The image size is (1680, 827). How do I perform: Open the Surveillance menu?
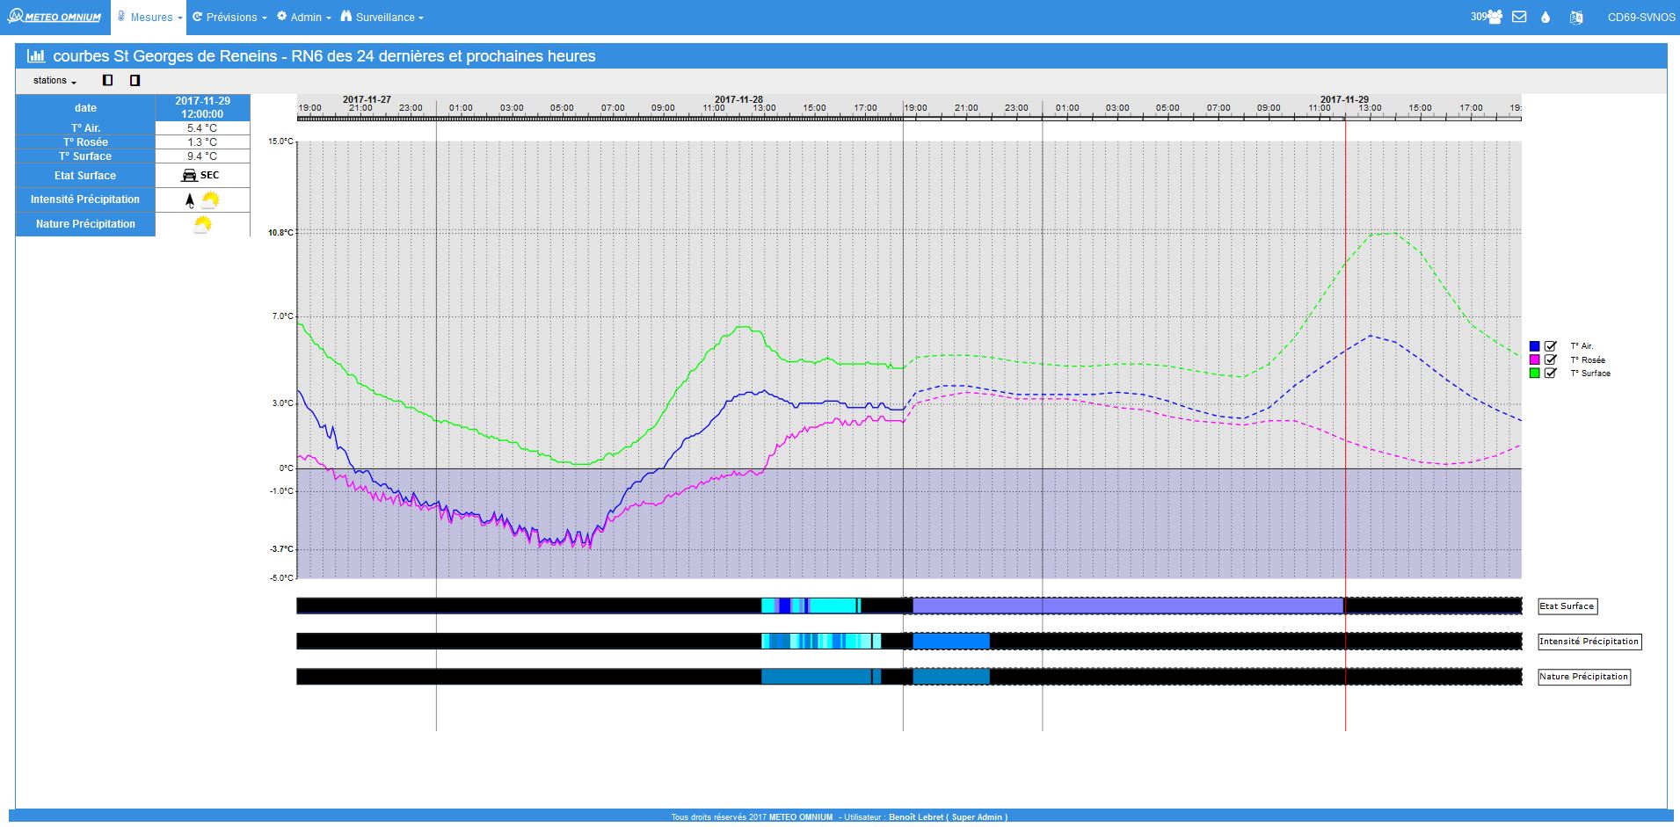[x=382, y=18]
